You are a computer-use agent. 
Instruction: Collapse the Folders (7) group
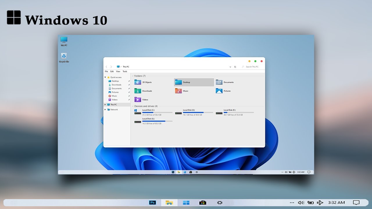point(133,76)
